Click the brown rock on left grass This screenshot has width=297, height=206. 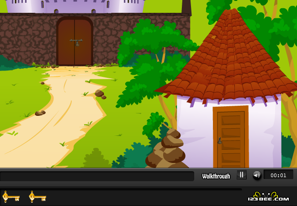40,113
